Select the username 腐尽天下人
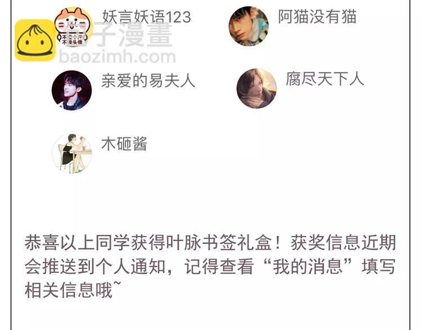 point(325,79)
